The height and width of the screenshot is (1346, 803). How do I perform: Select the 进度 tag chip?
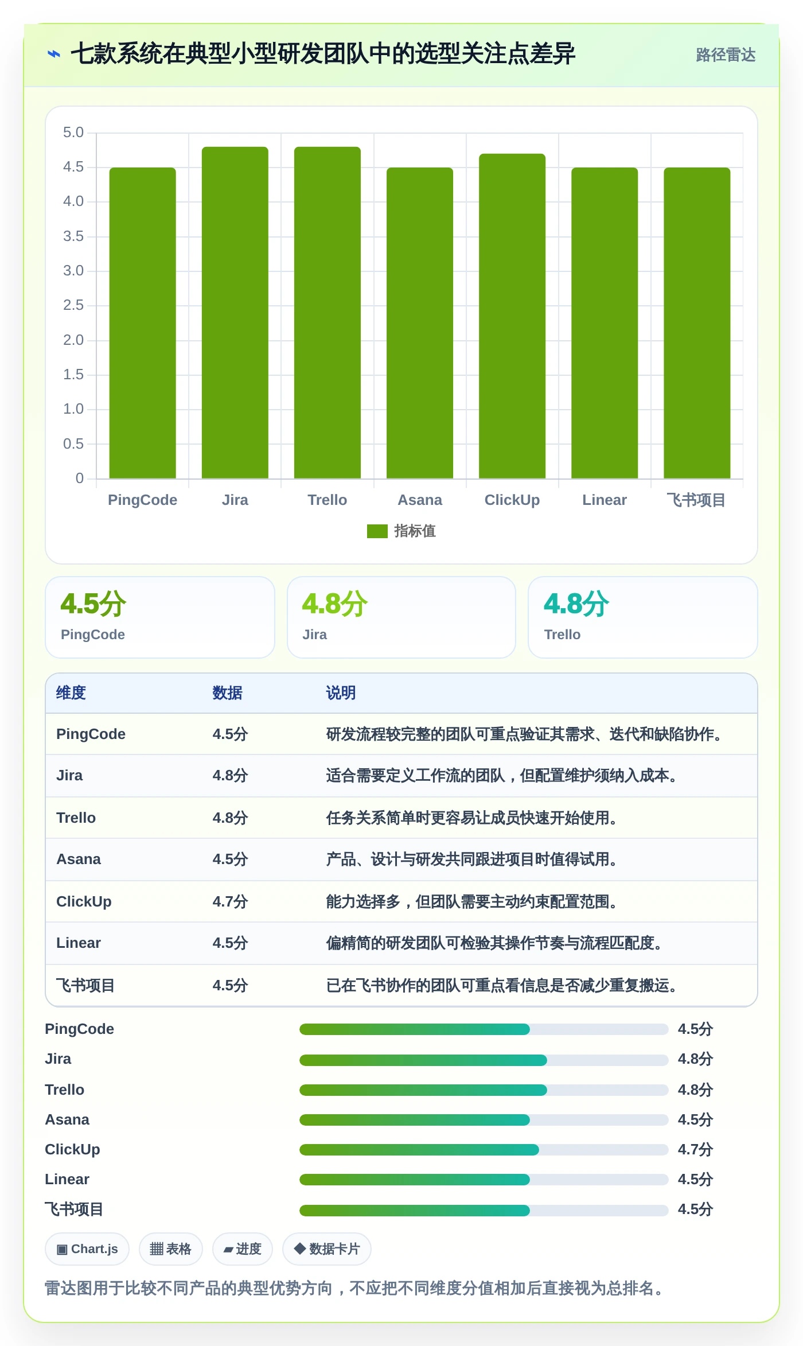pyautogui.click(x=243, y=1249)
